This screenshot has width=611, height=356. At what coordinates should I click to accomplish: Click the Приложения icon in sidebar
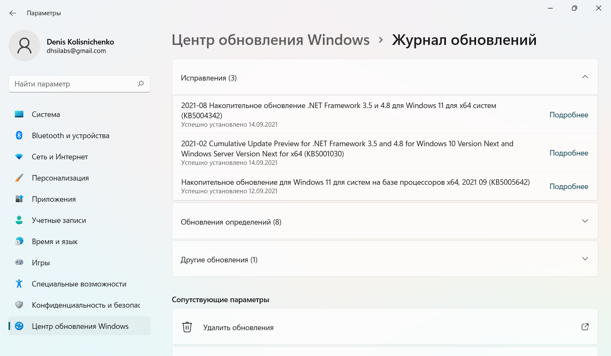[19, 199]
